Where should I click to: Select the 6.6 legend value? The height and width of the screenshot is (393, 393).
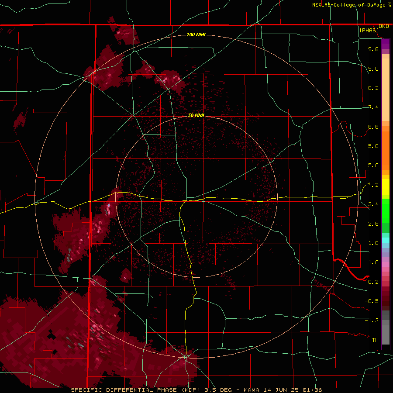[x=373, y=127]
